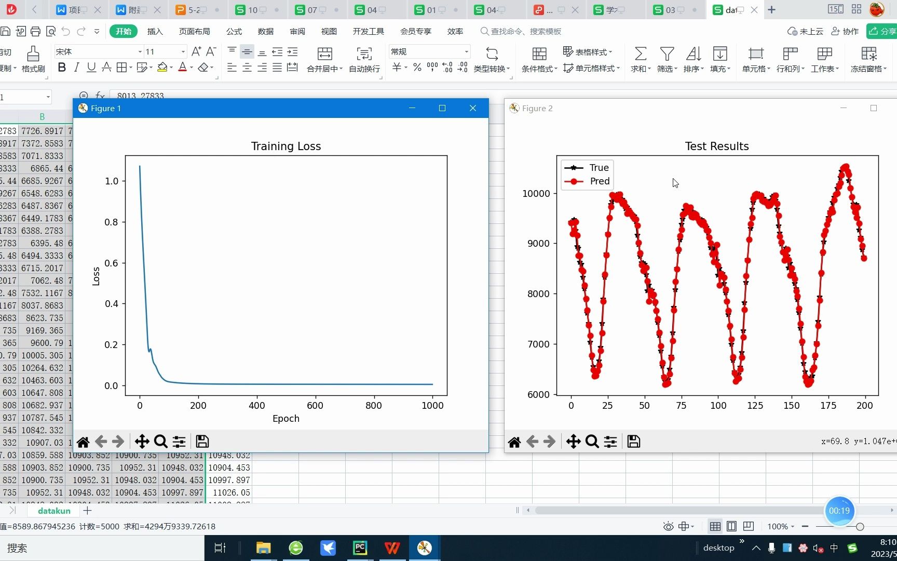This screenshot has height=561, width=897.
Task: Open Configure subplots in Figure 1
Action: tap(179, 442)
